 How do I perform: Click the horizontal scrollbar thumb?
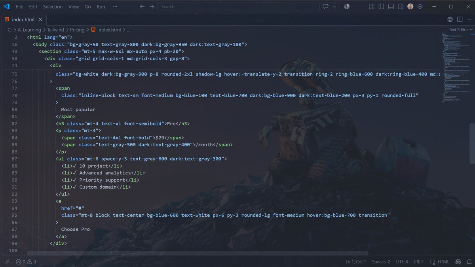click(x=198, y=253)
